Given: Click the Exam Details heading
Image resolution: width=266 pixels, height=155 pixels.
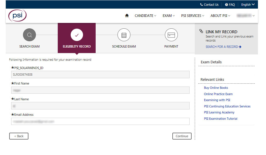Looking at the screenshot, I should [x=211, y=62].
